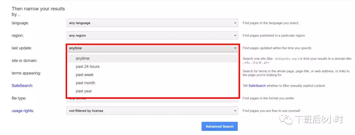Click the 'terms appearing:' label
This screenshot has width=355, height=135.
click(26, 73)
